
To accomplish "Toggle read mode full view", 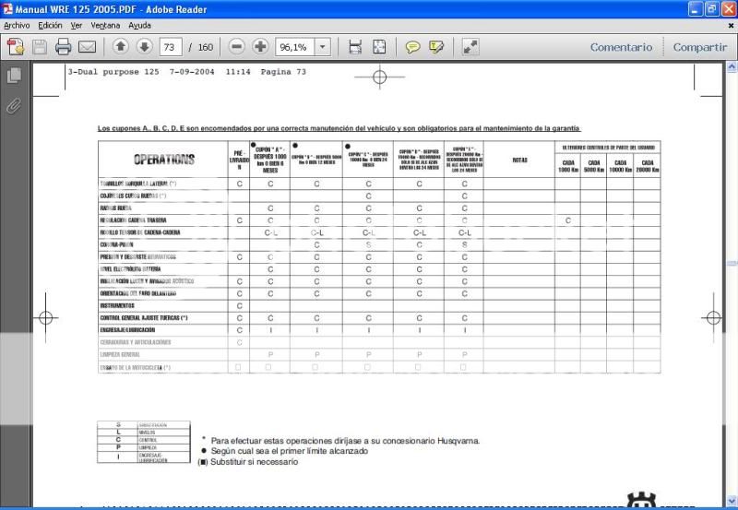I will (x=470, y=46).
